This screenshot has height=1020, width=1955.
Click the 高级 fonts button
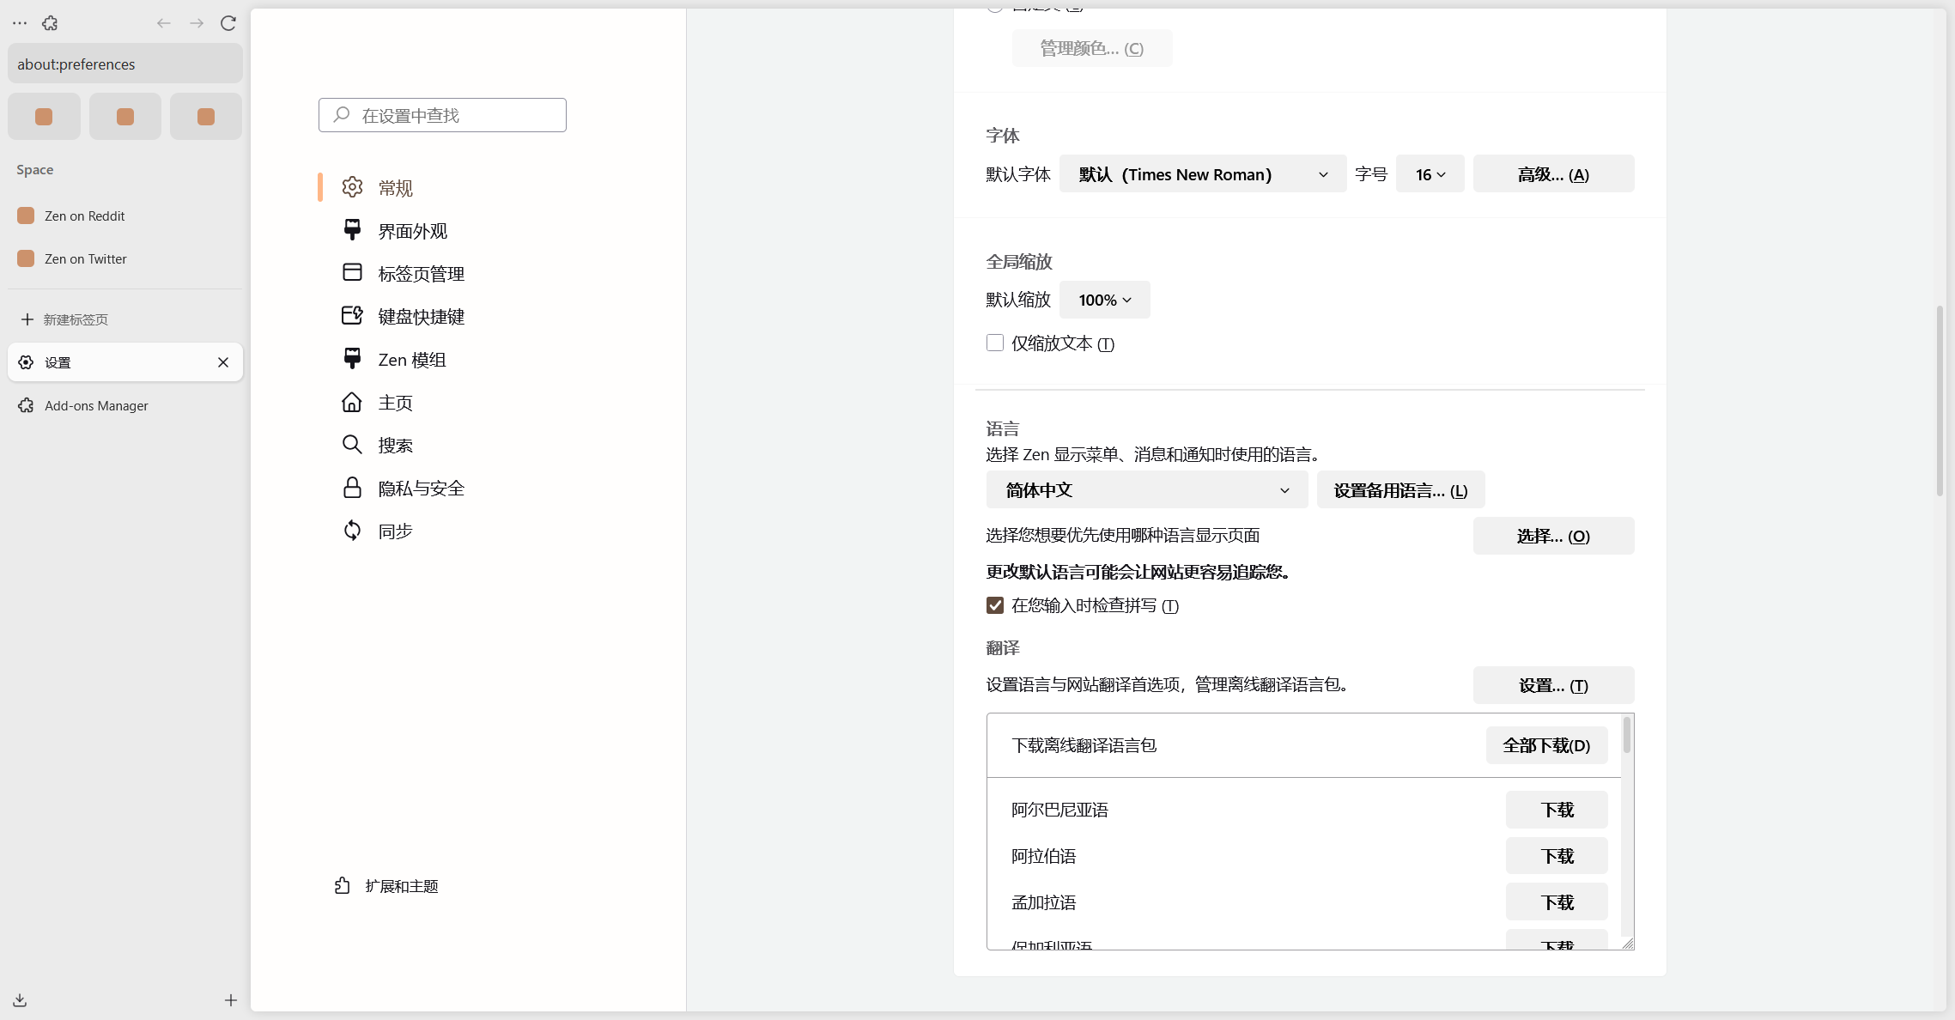(x=1553, y=174)
